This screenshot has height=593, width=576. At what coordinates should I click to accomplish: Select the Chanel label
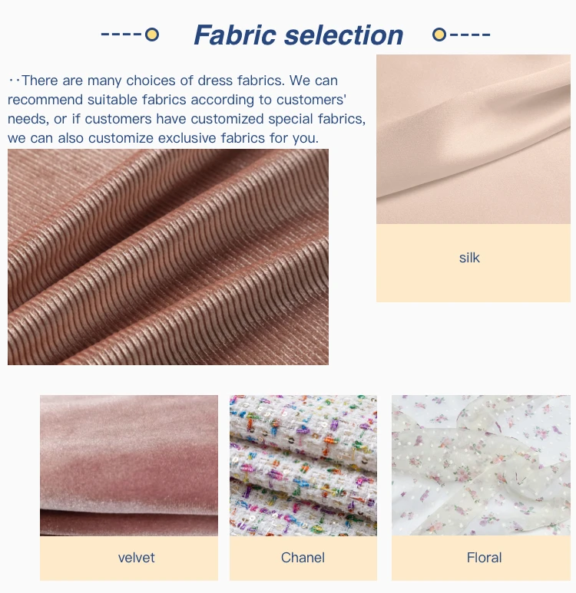coord(303,558)
